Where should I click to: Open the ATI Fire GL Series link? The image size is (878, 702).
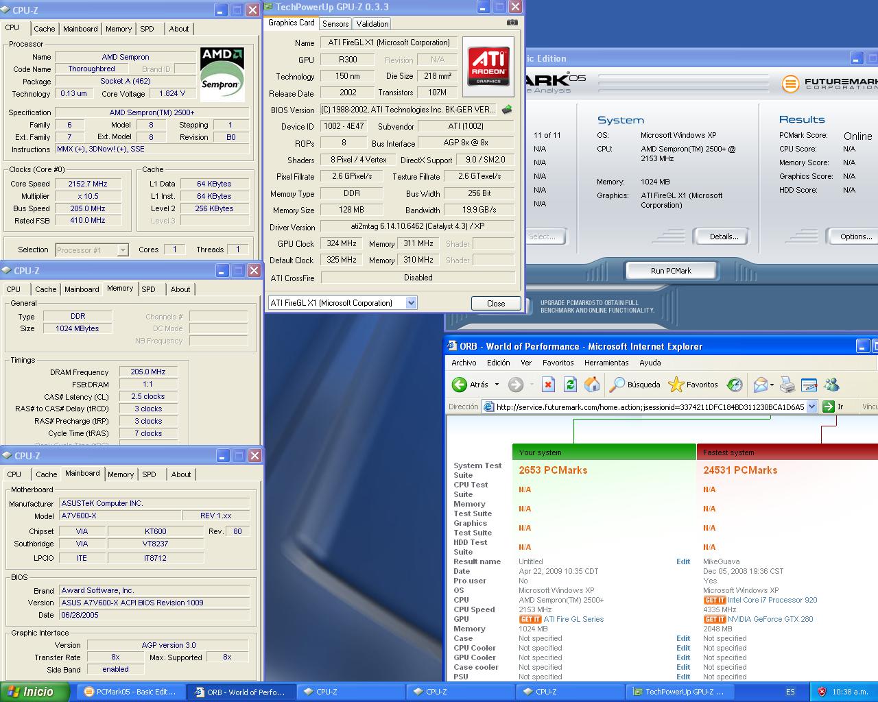pyautogui.click(x=573, y=619)
